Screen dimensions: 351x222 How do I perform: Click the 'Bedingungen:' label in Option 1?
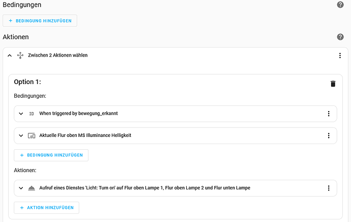coord(30,96)
